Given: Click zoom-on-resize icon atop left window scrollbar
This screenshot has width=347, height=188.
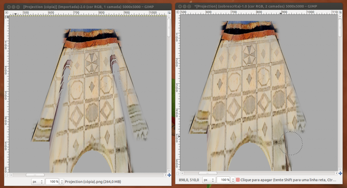Looking at the screenshot, I should 169,12.
